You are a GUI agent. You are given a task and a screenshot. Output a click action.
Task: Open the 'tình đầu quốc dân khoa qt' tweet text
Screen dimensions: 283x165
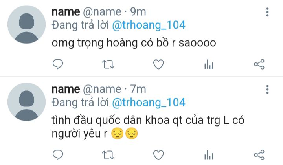click(x=148, y=127)
